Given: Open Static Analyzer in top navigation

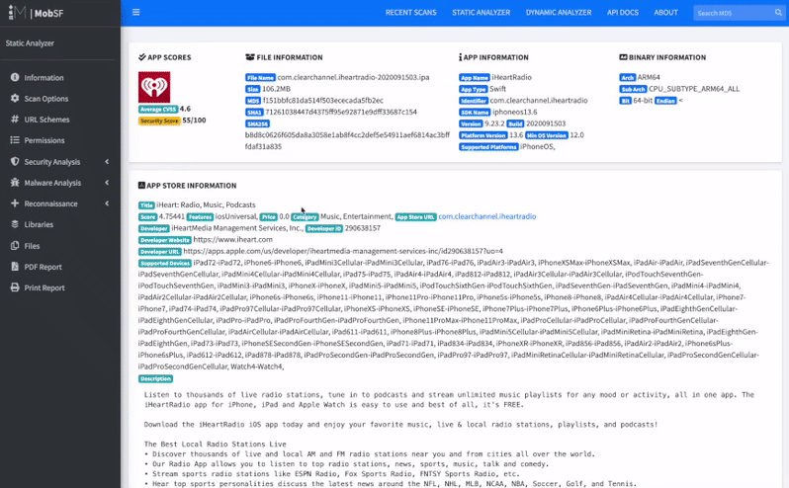Looking at the screenshot, I should pyautogui.click(x=482, y=13).
